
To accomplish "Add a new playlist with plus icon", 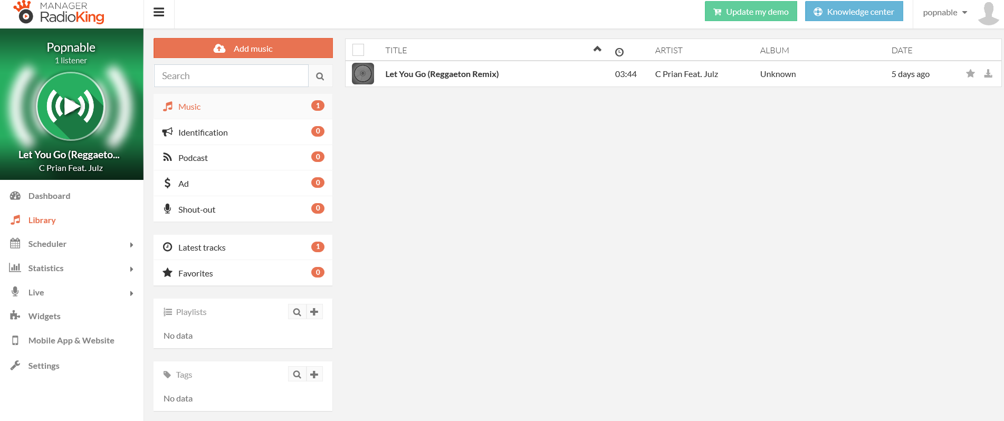I will pos(314,312).
